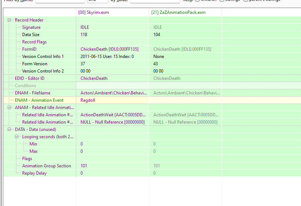Click Skyrim.esm Animation Group Section 101

(x=84, y=166)
